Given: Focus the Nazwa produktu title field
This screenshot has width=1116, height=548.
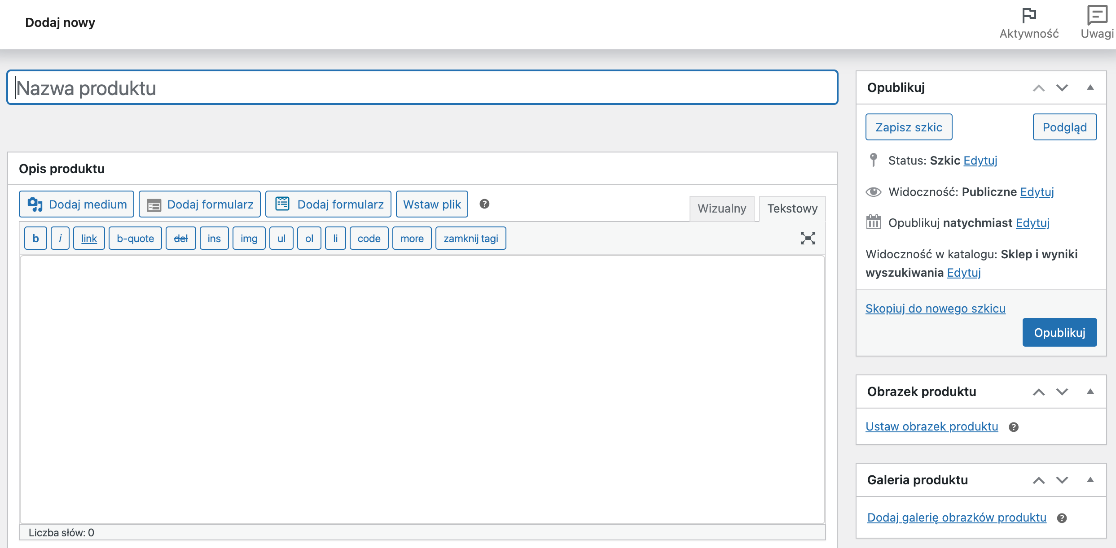Looking at the screenshot, I should click(x=422, y=87).
